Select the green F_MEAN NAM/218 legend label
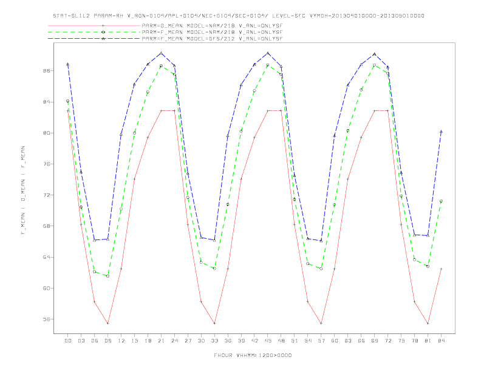Viewport: 481px width, 371px height. [x=212, y=32]
